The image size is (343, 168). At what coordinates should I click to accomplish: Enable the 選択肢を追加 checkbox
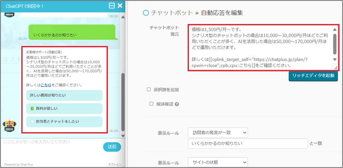149,89
